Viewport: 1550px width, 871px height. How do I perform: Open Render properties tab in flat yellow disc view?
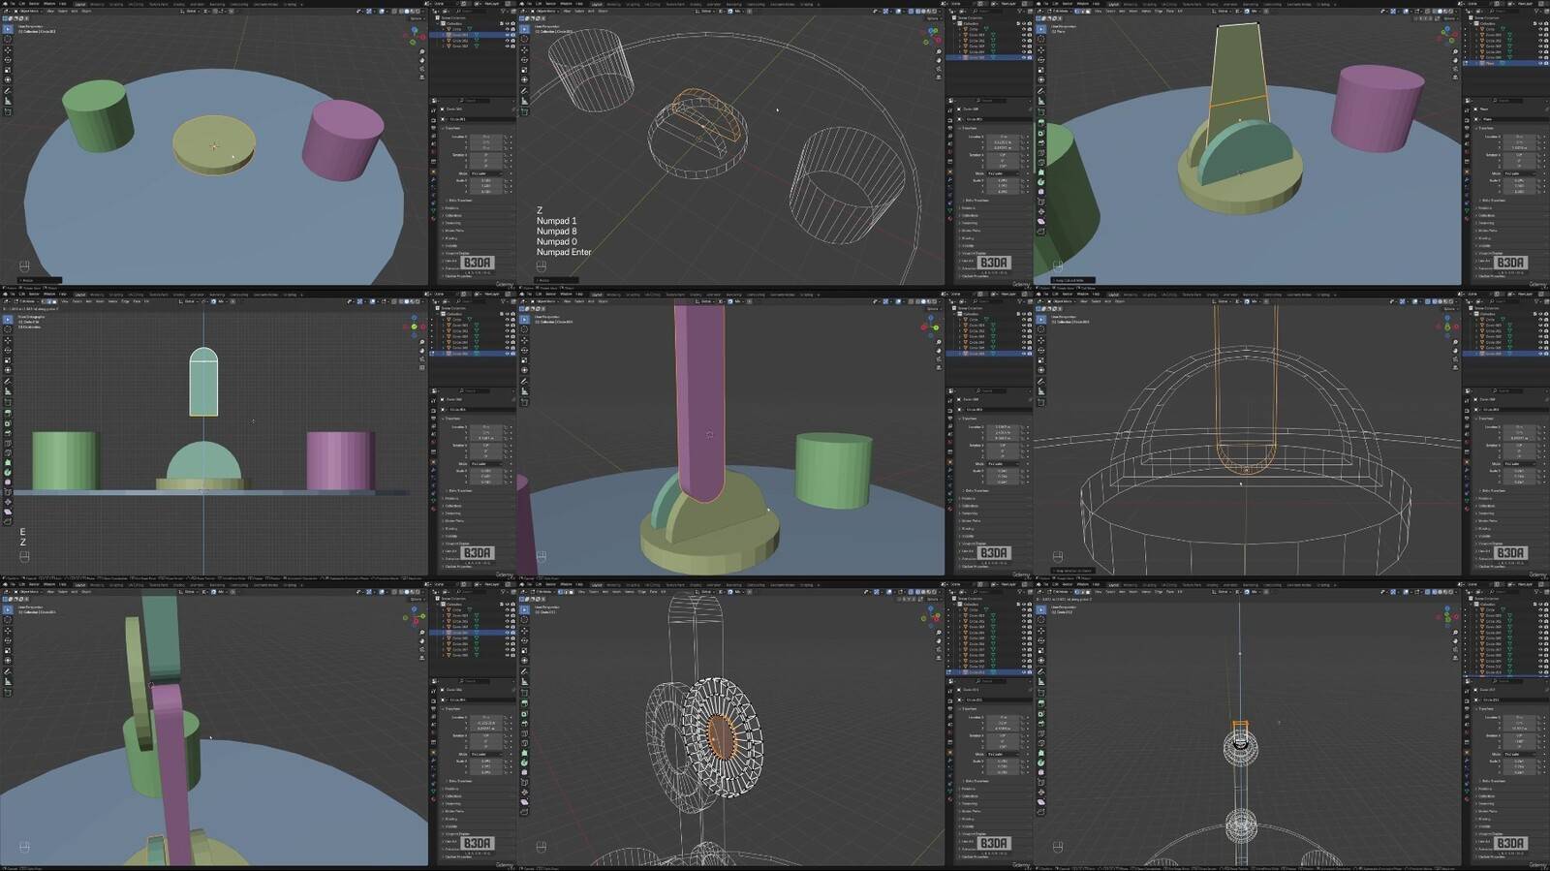point(434,120)
